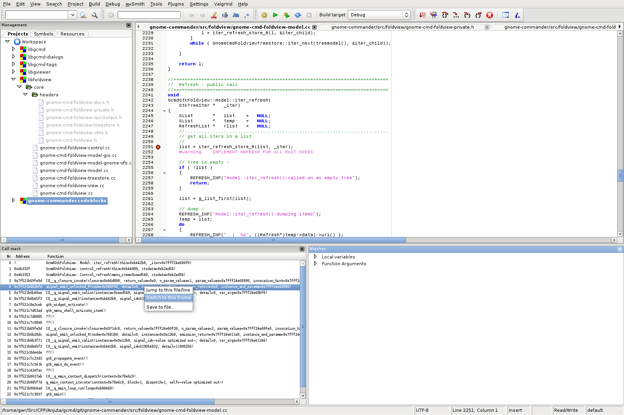The image size is (624, 415).
Task: Close the gnome-cmd-foldview-model.cc editor tab
Action: coord(314,27)
